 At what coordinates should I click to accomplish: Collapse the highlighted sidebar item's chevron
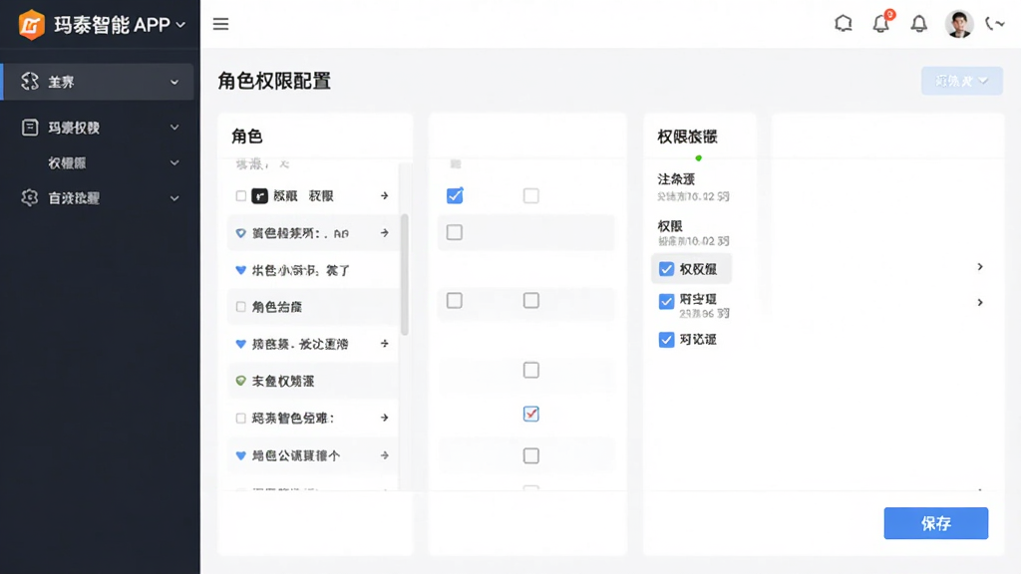[x=174, y=82]
